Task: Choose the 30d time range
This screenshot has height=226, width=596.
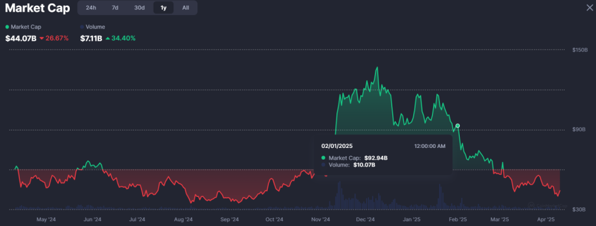Action: tap(140, 8)
